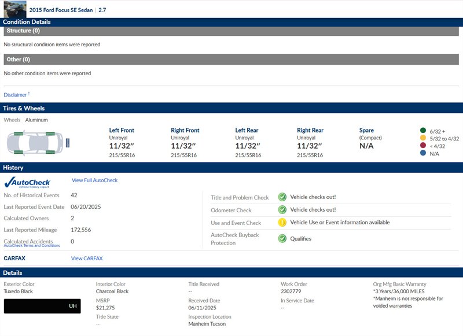Collapse the Structure (0) section header

231,31
